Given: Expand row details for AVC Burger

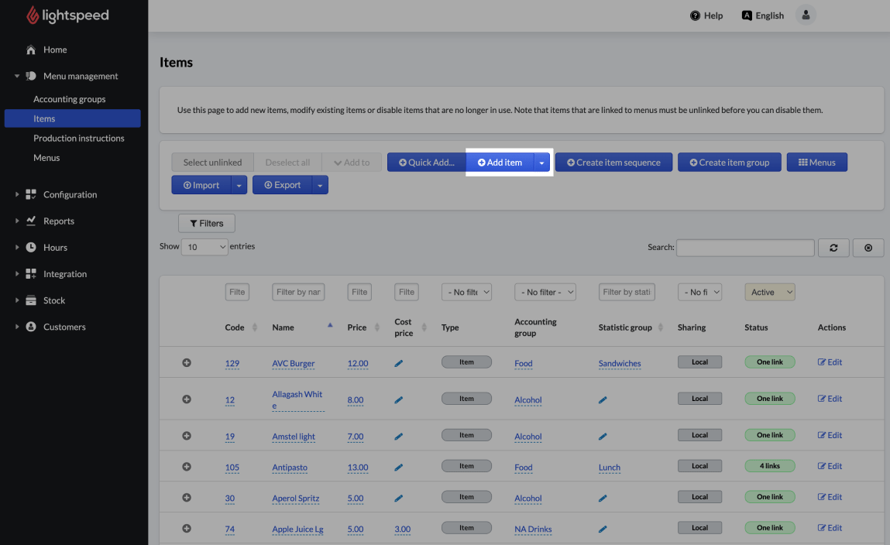Looking at the screenshot, I should point(187,362).
